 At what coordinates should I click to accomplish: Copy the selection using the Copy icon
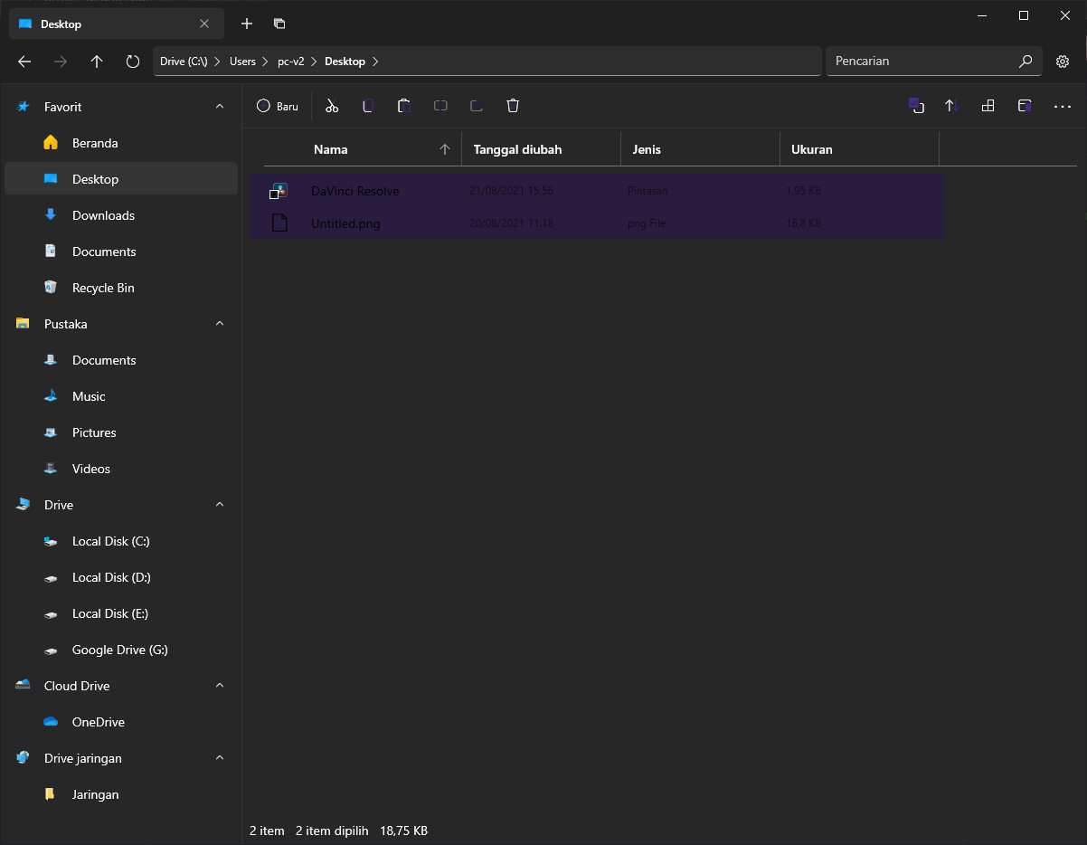[368, 106]
